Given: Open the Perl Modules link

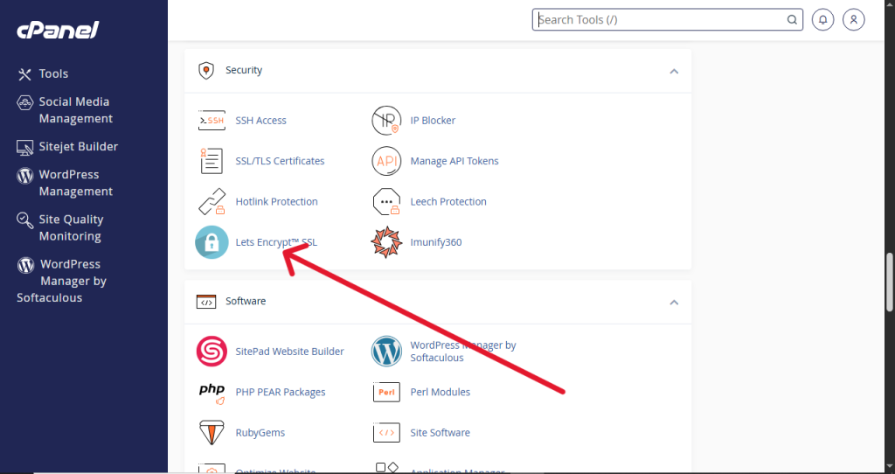Looking at the screenshot, I should (441, 392).
